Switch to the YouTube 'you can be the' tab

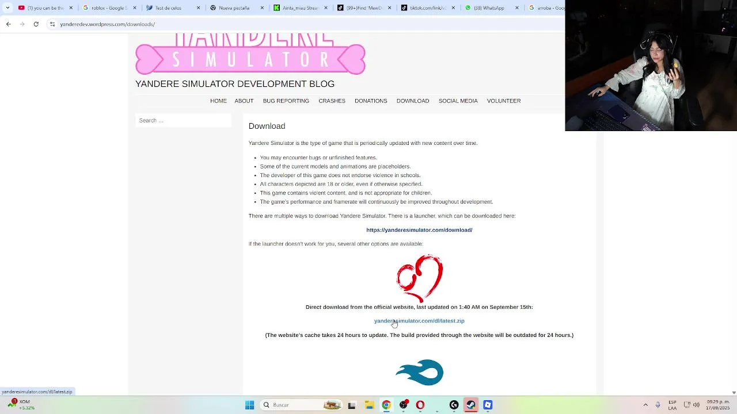click(x=44, y=8)
